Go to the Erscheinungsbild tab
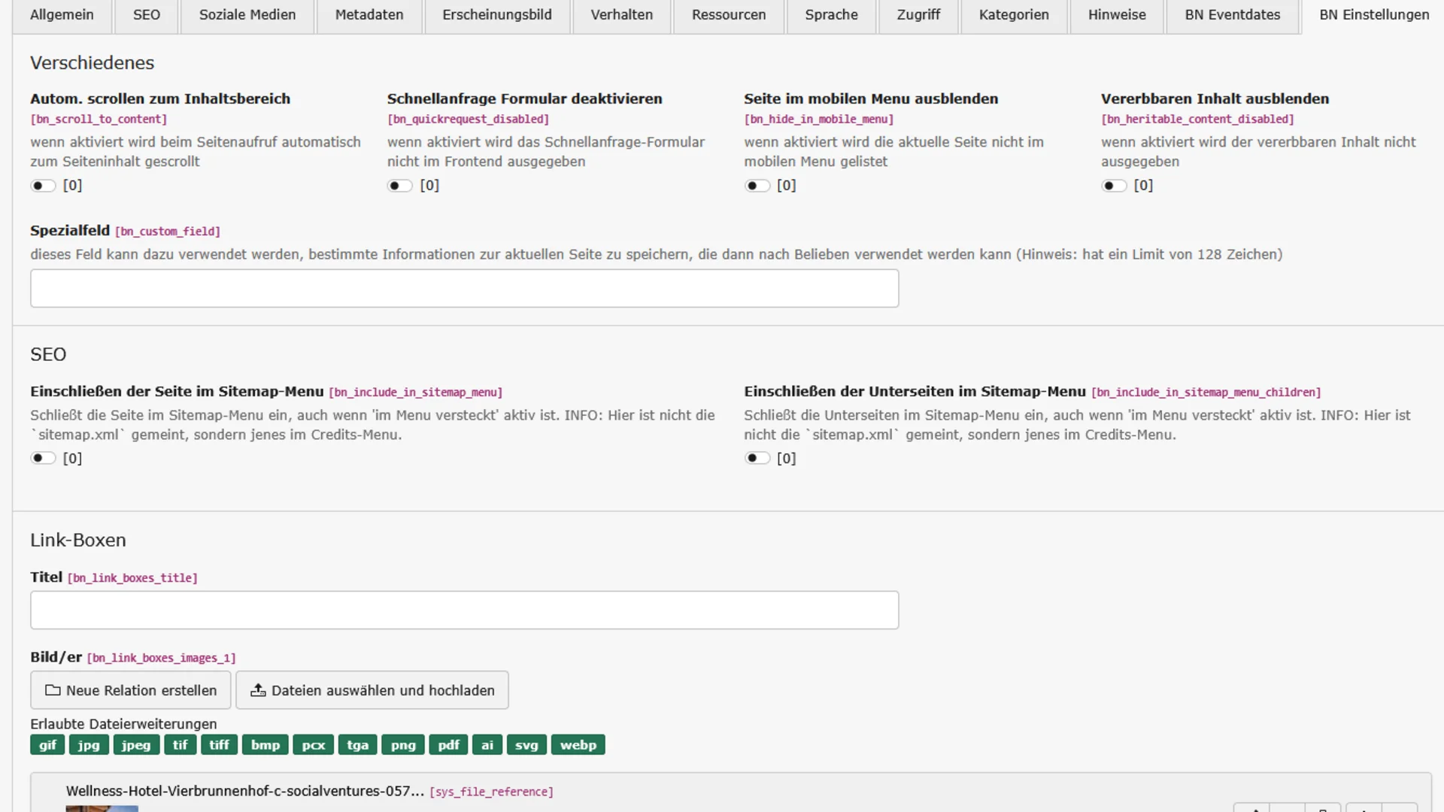Screen dimensions: 1444x812 coord(497,15)
